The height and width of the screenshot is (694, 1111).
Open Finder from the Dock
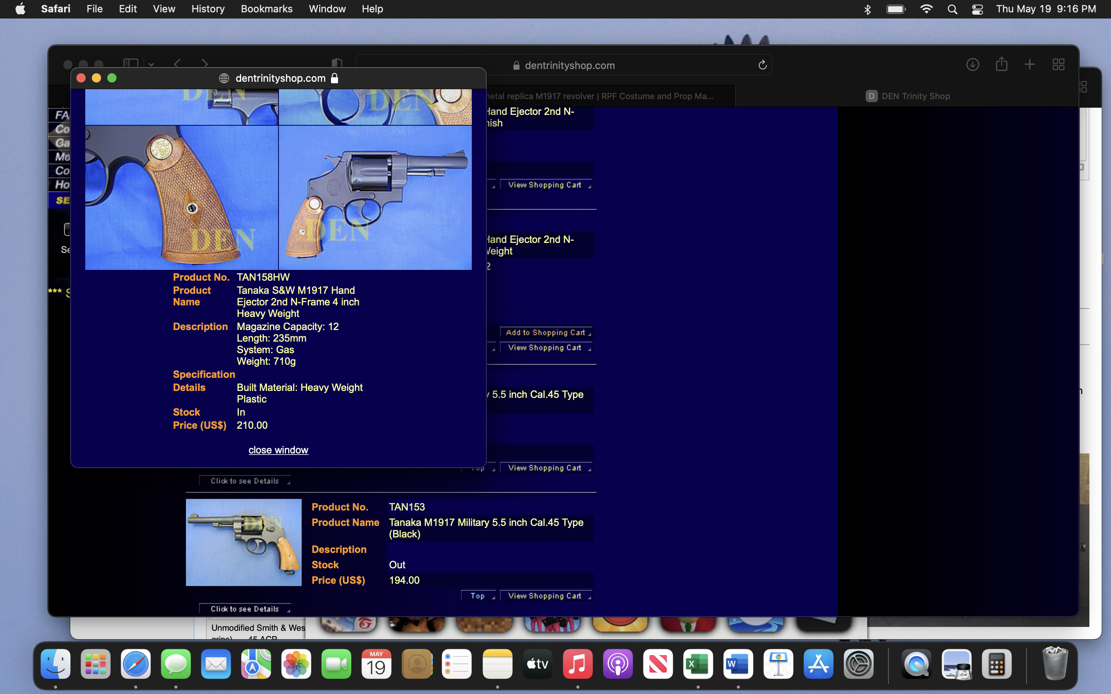coord(56,664)
